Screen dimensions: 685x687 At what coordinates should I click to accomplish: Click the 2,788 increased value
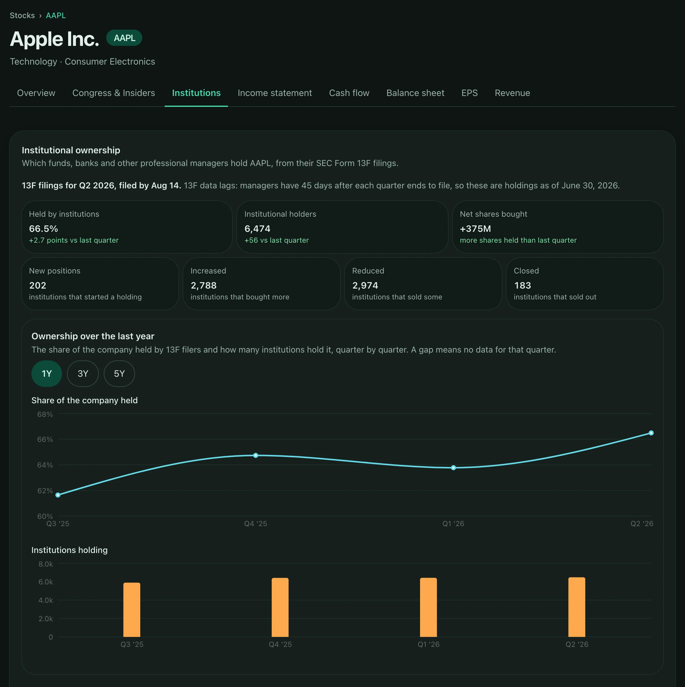point(204,285)
